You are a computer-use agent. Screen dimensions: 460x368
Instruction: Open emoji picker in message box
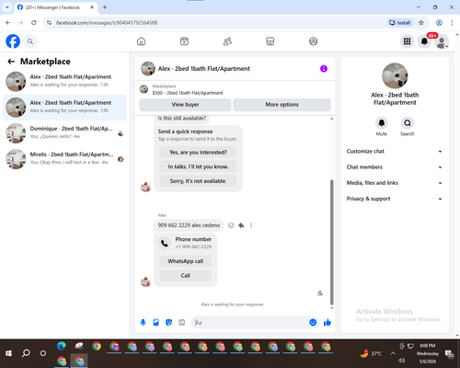[313, 322]
